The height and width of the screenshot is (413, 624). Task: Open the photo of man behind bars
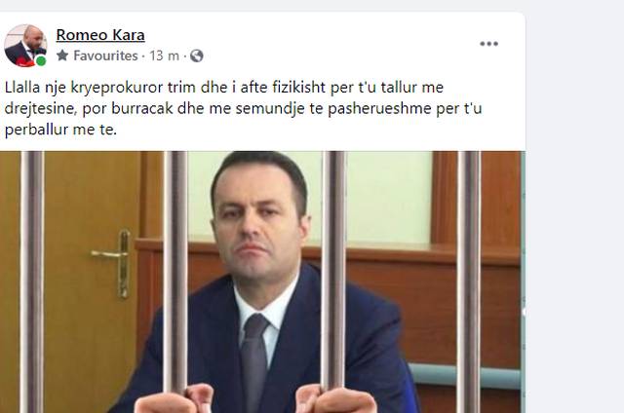click(x=262, y=282)
